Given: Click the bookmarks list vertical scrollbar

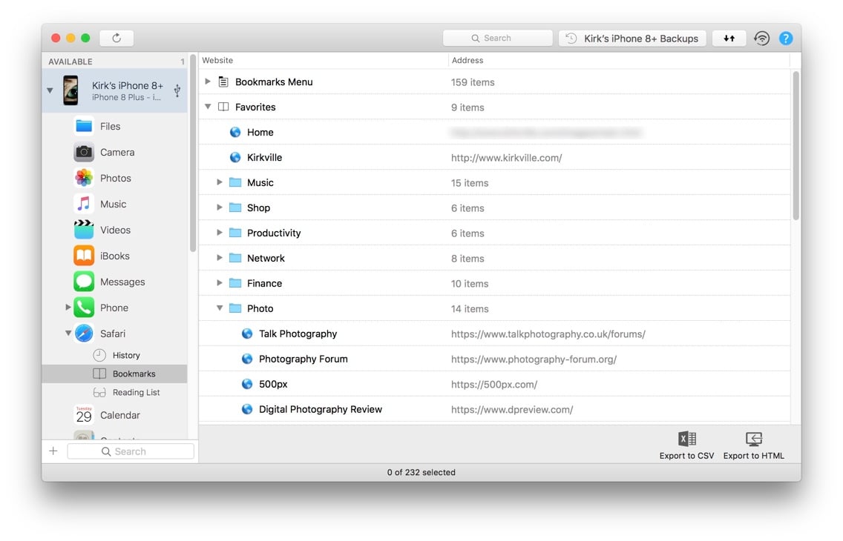Looking at the screenshot, I should (x=796, y=145).
